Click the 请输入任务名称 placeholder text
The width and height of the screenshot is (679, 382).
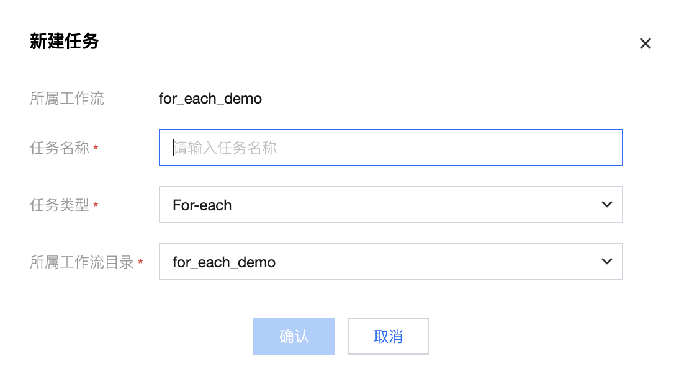tap(225, 148)
